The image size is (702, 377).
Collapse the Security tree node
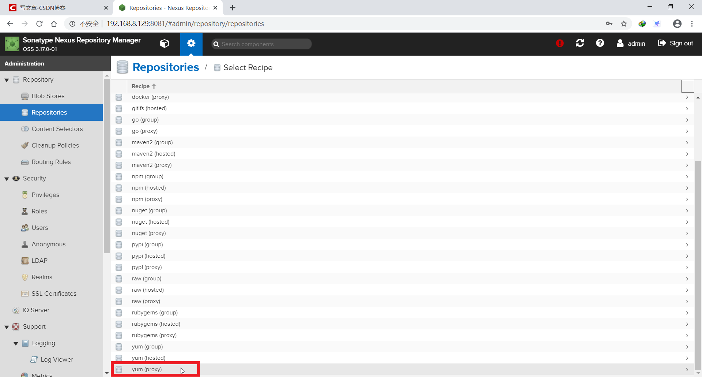point(7,179)
